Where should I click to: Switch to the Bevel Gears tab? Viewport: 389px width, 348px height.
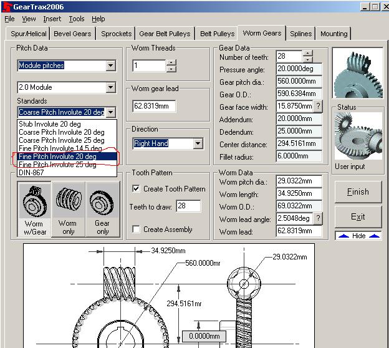72,34
